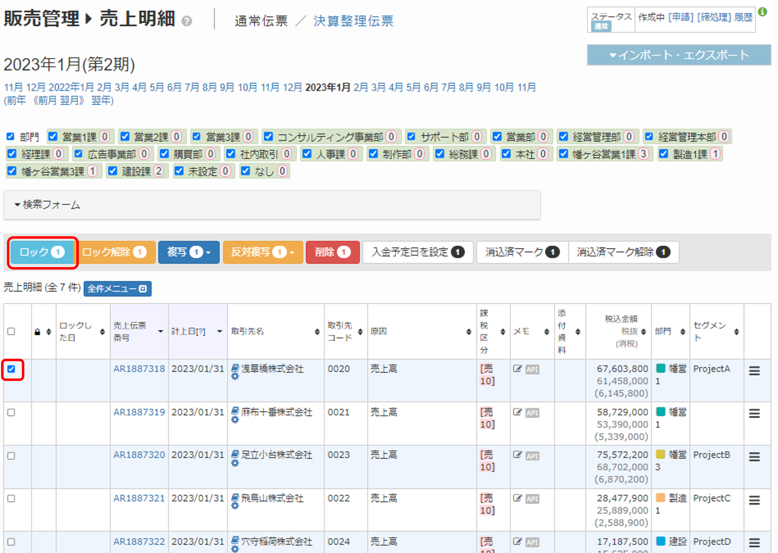Uncheck the コンサルティング事業部 filter checkbox
The height and width of the screenshot is (553, 778).
[x=268, y=136]
